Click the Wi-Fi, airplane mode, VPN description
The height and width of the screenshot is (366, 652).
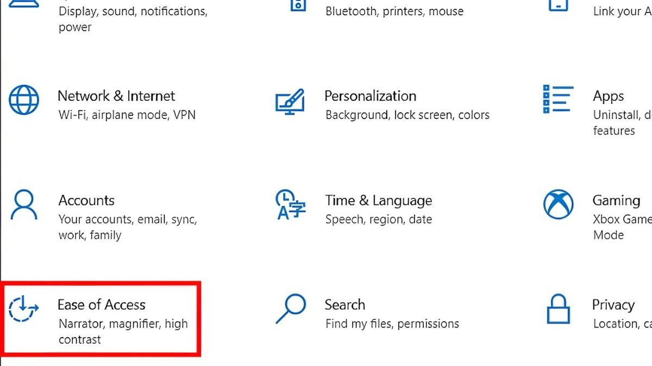(x=126, y=114)
